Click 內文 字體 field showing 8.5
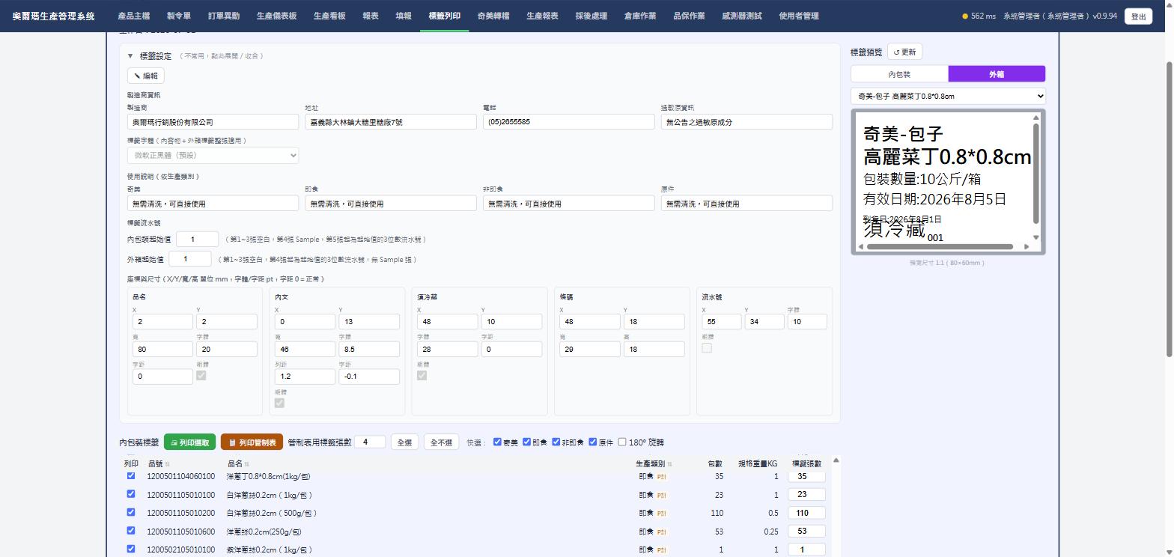Viewport: 1174px width, 557px height. tap(369, 349)
